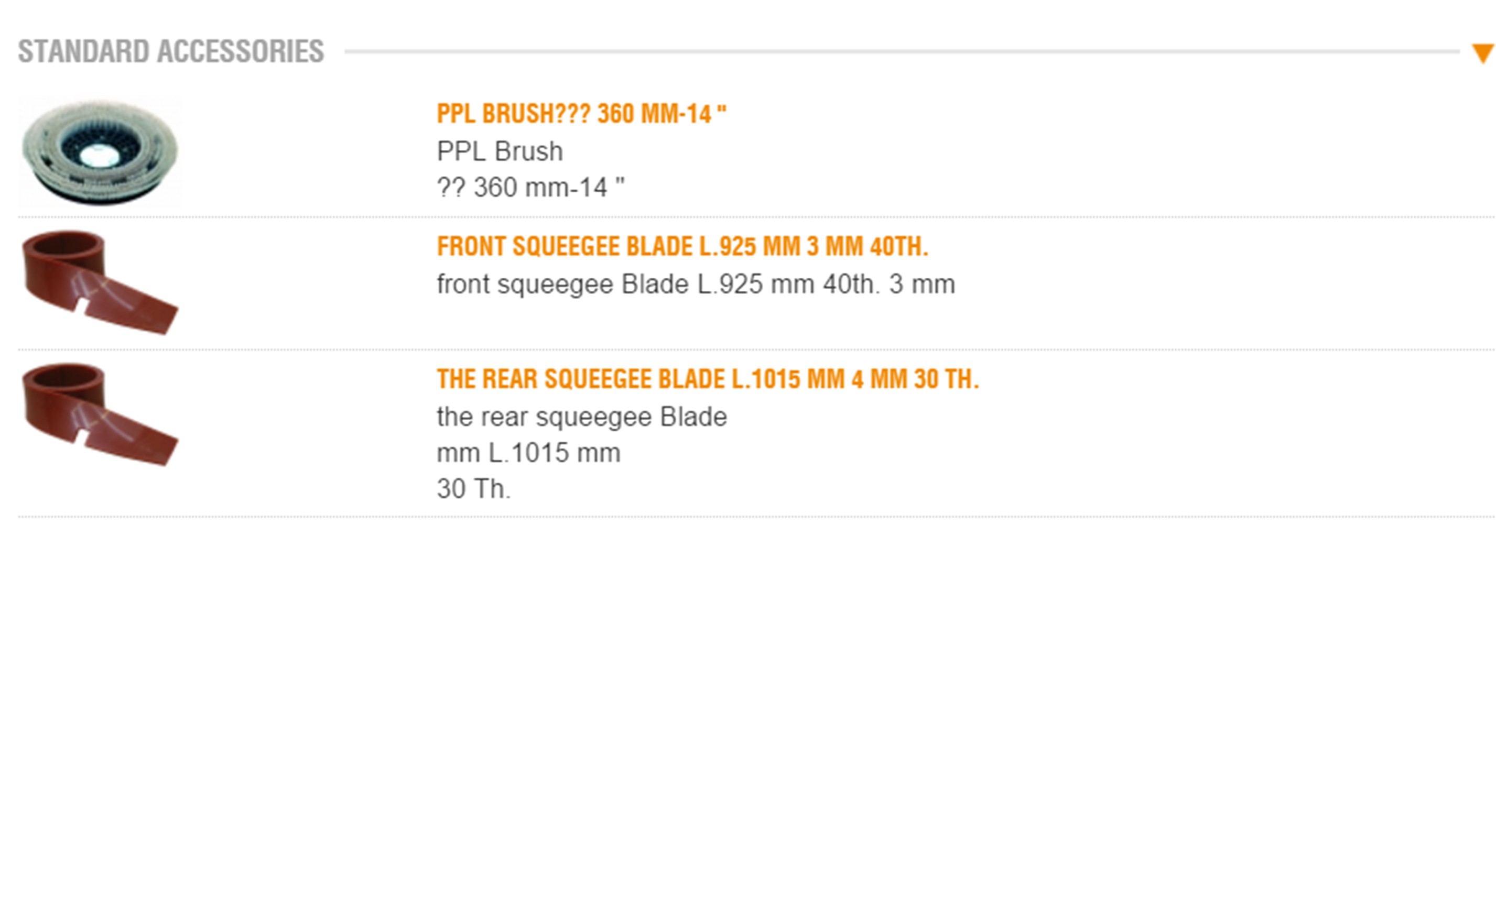Screen dimensions: 1496x907
Task: Click the "30 Th." description line
Action: pyautogui.click(x=473, y=489)
